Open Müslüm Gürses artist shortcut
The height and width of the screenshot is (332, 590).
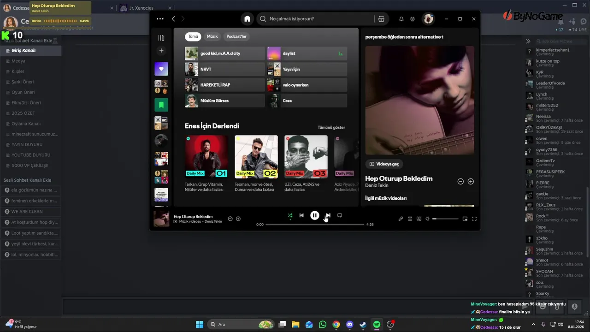tap(224, 101)
